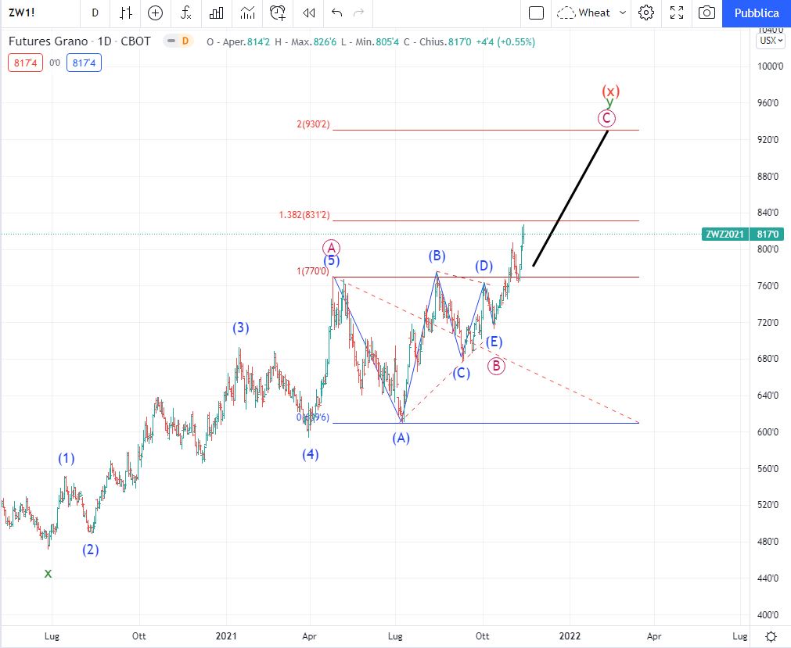Select the circled C wave label
791x648 pixels.
click(x=606, y=118)
